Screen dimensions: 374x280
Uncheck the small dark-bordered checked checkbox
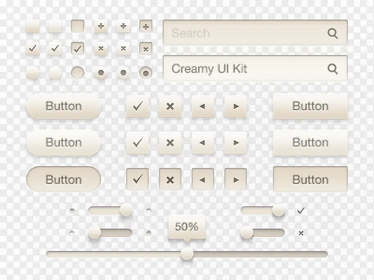[x=78, y=49]
